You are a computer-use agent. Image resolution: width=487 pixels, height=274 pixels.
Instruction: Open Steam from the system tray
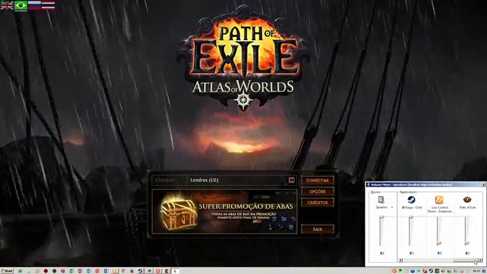[x=431, y=271]
